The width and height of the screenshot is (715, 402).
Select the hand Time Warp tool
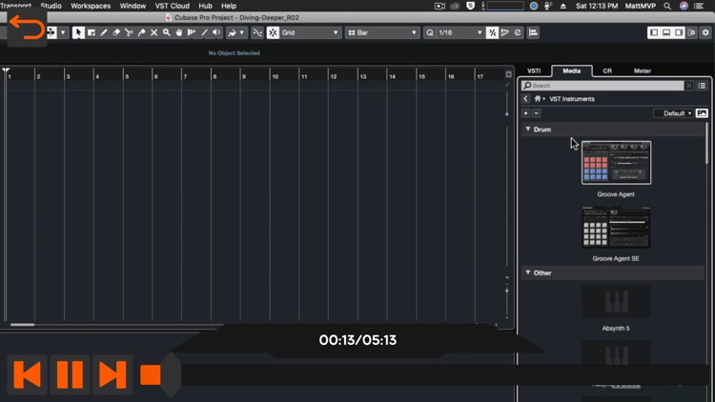[x=179, y=32]
